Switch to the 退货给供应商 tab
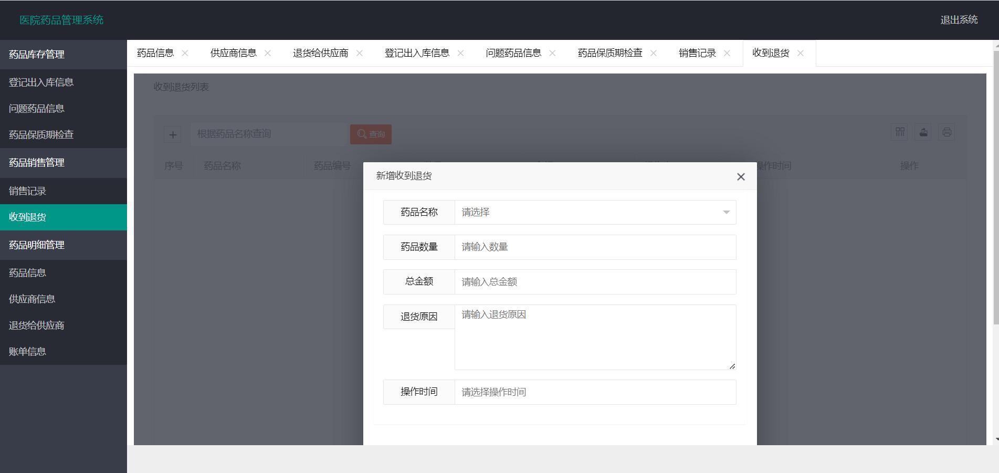Screen dimensions: 999x473 [320, 53]
